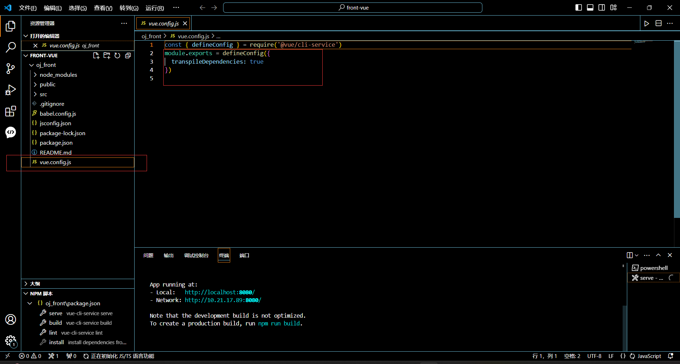Open terminal panel more actions ellipsis

pos(647,255)
